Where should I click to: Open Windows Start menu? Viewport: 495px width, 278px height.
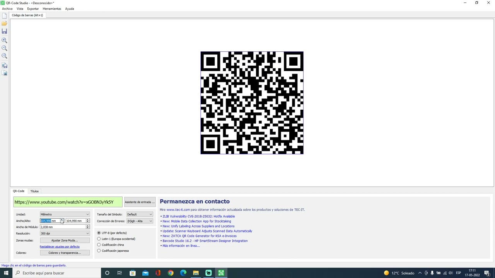click(x=6, y=273)
